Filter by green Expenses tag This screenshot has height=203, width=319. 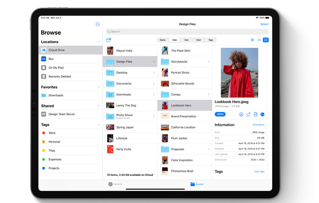pos(71,159)
